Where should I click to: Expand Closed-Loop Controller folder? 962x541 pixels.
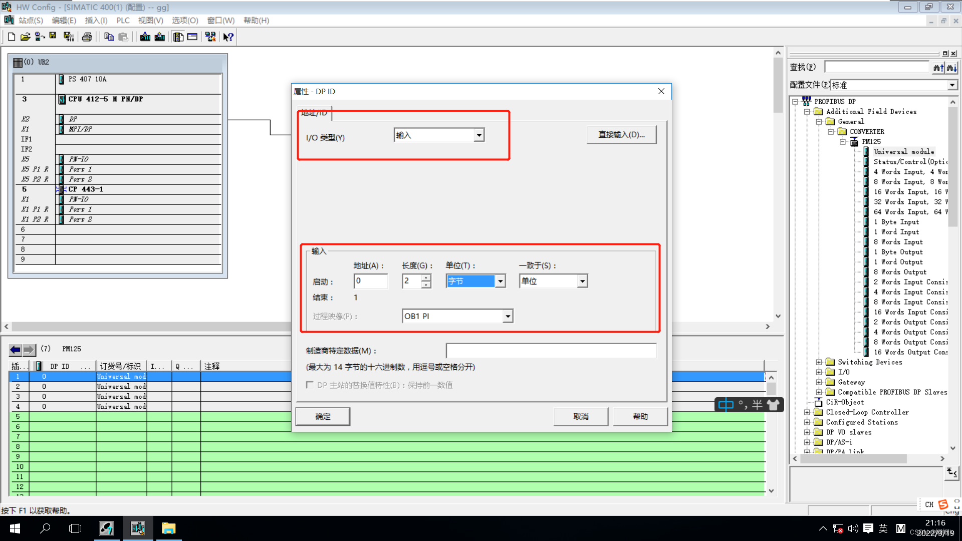pos(807,412)
